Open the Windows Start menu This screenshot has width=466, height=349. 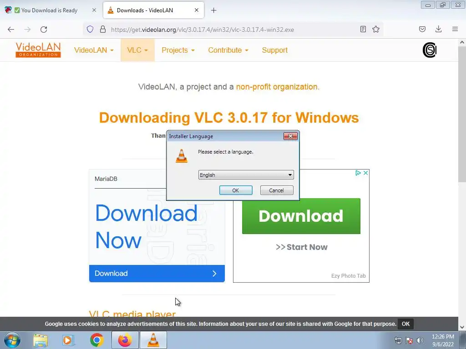(12, 340)
